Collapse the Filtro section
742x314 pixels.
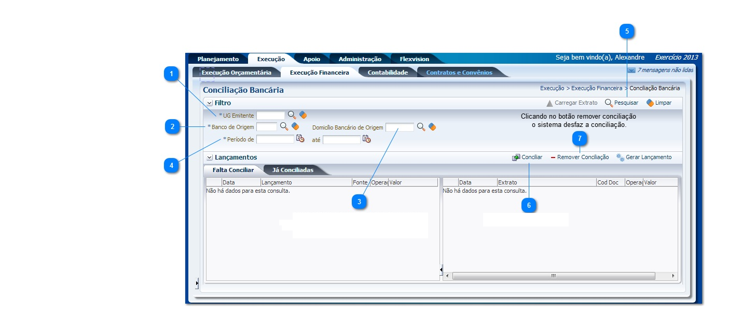(x=210, y=103)
